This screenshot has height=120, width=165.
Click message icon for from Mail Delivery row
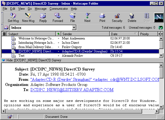[13, 47]
